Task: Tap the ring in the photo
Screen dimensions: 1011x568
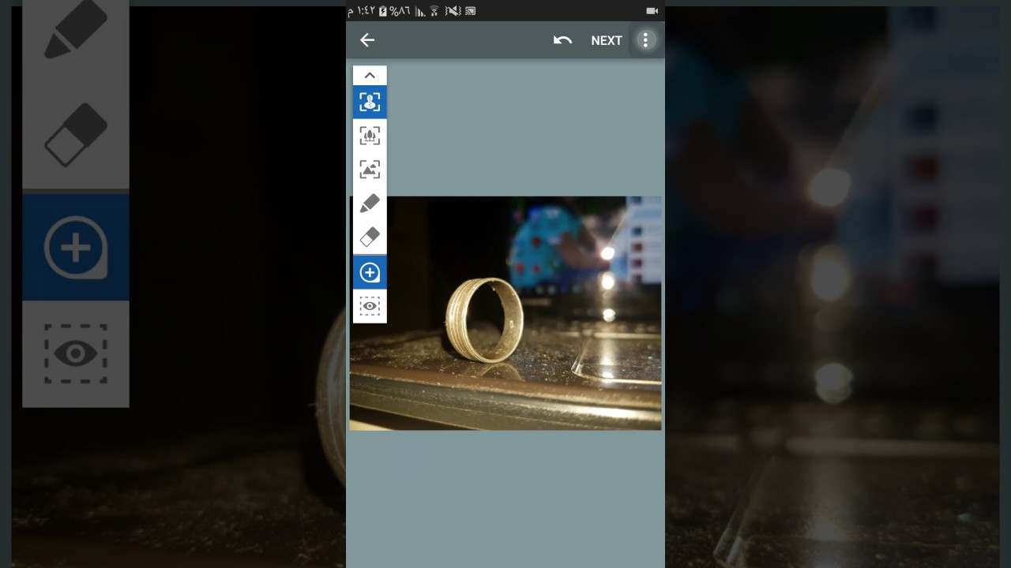Action: [483, 319]
